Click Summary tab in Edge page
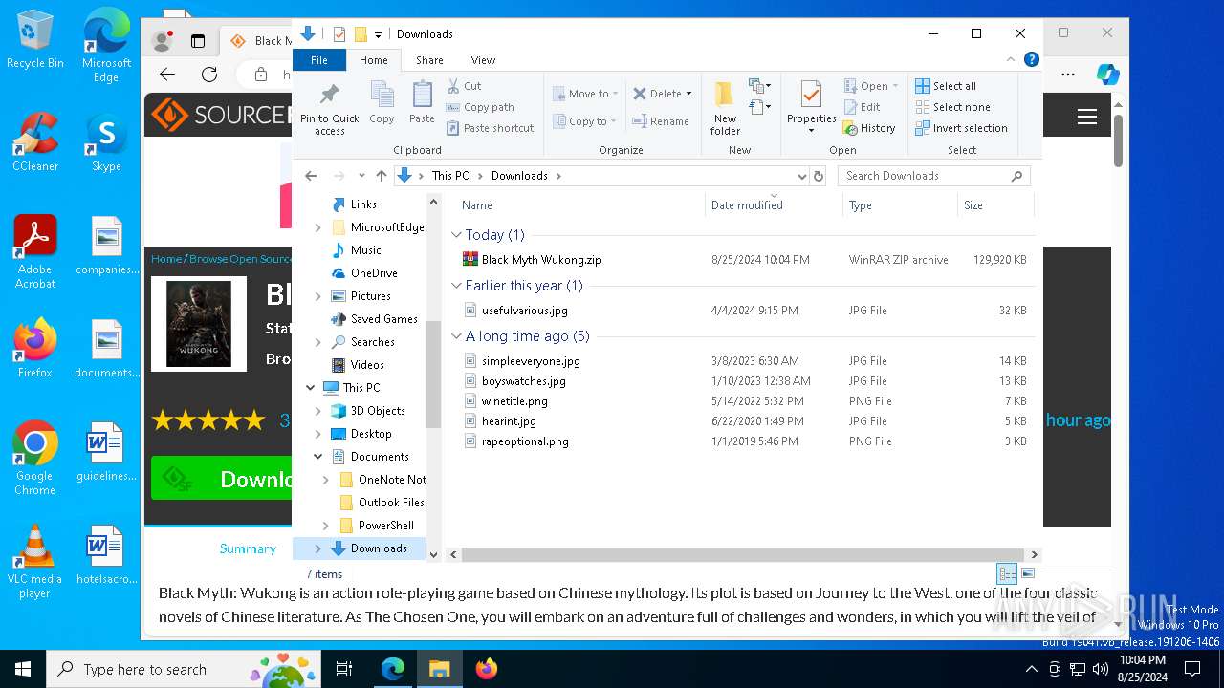The width and height of the screenshot is (1224, 688). 248,548
